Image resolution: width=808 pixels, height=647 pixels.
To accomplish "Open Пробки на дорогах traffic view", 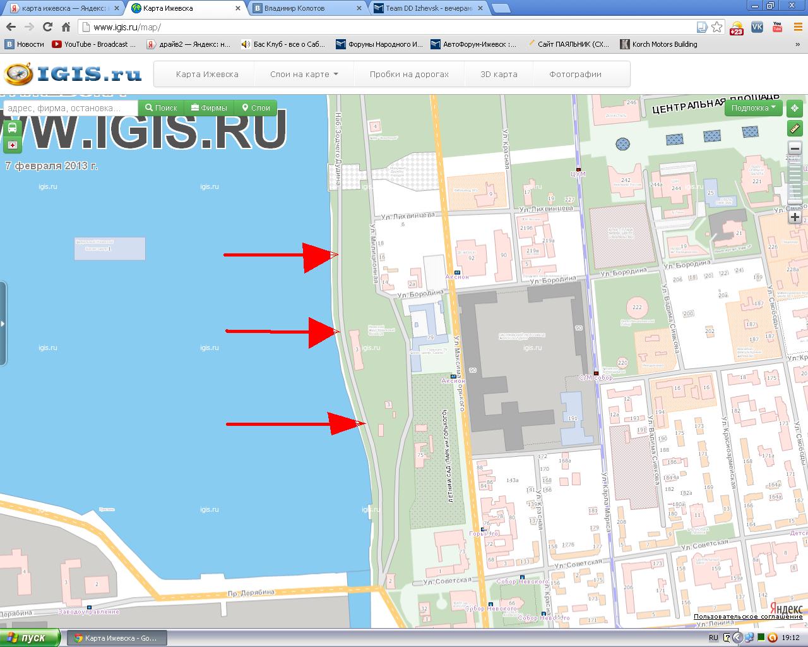I will (409, 74).
